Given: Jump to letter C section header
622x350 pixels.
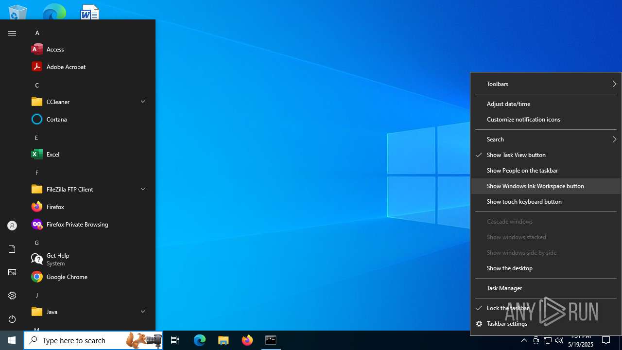Looking at the screenshot, I should coord(37,86).
